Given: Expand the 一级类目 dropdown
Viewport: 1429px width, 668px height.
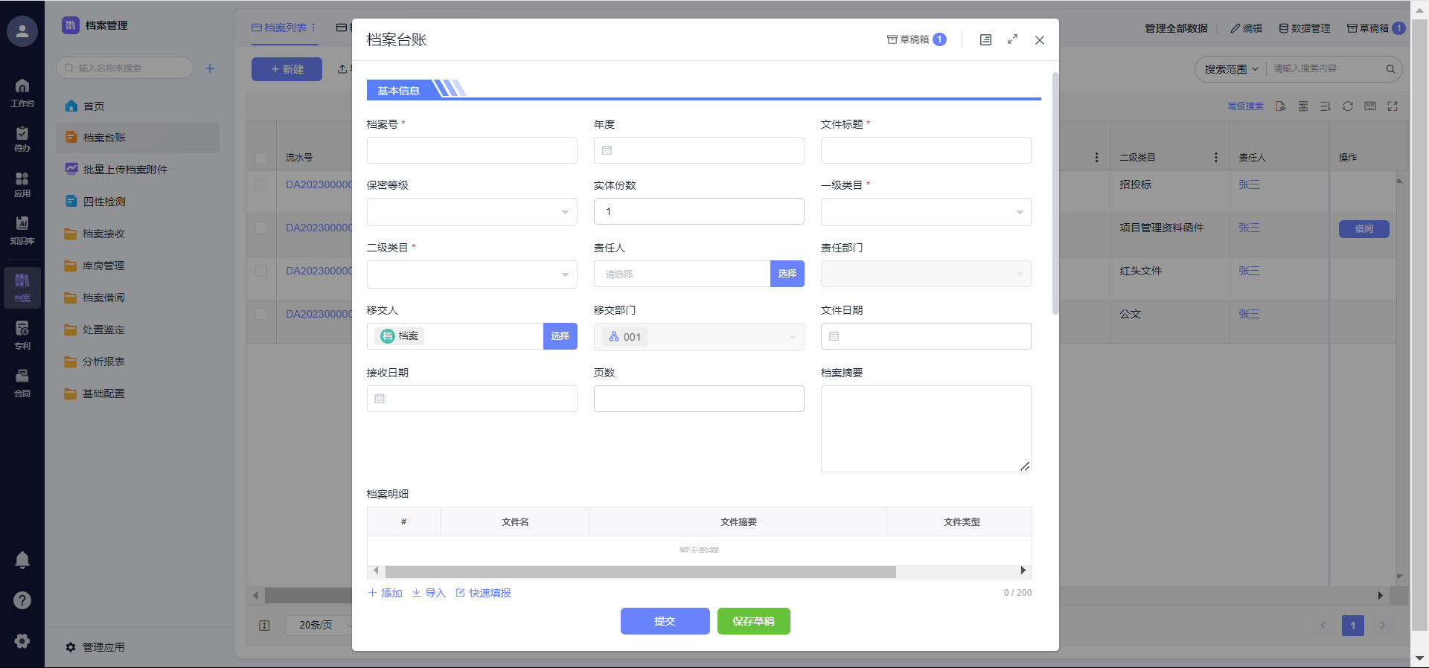Looking at the screenshot, I should 925,212.
